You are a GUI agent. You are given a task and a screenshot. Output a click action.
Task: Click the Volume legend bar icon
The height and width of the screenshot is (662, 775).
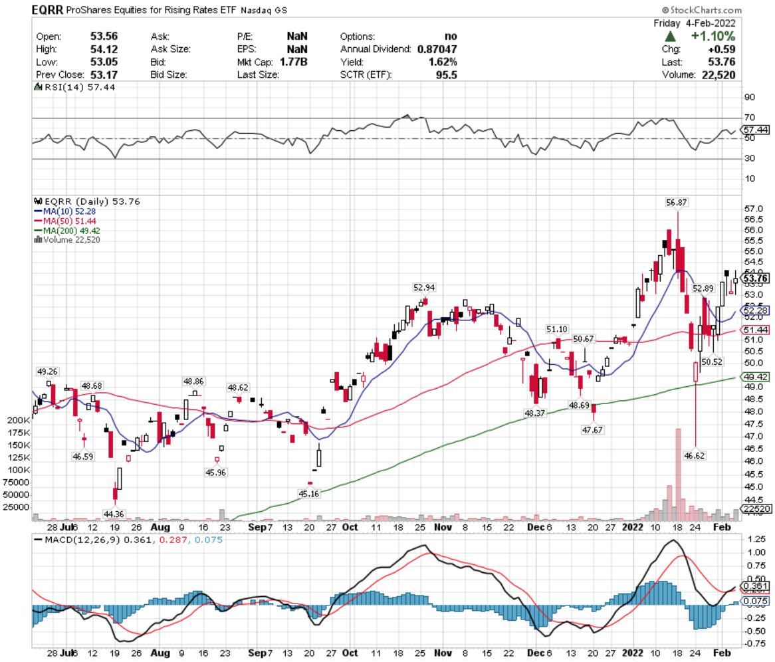click(38, 240)
